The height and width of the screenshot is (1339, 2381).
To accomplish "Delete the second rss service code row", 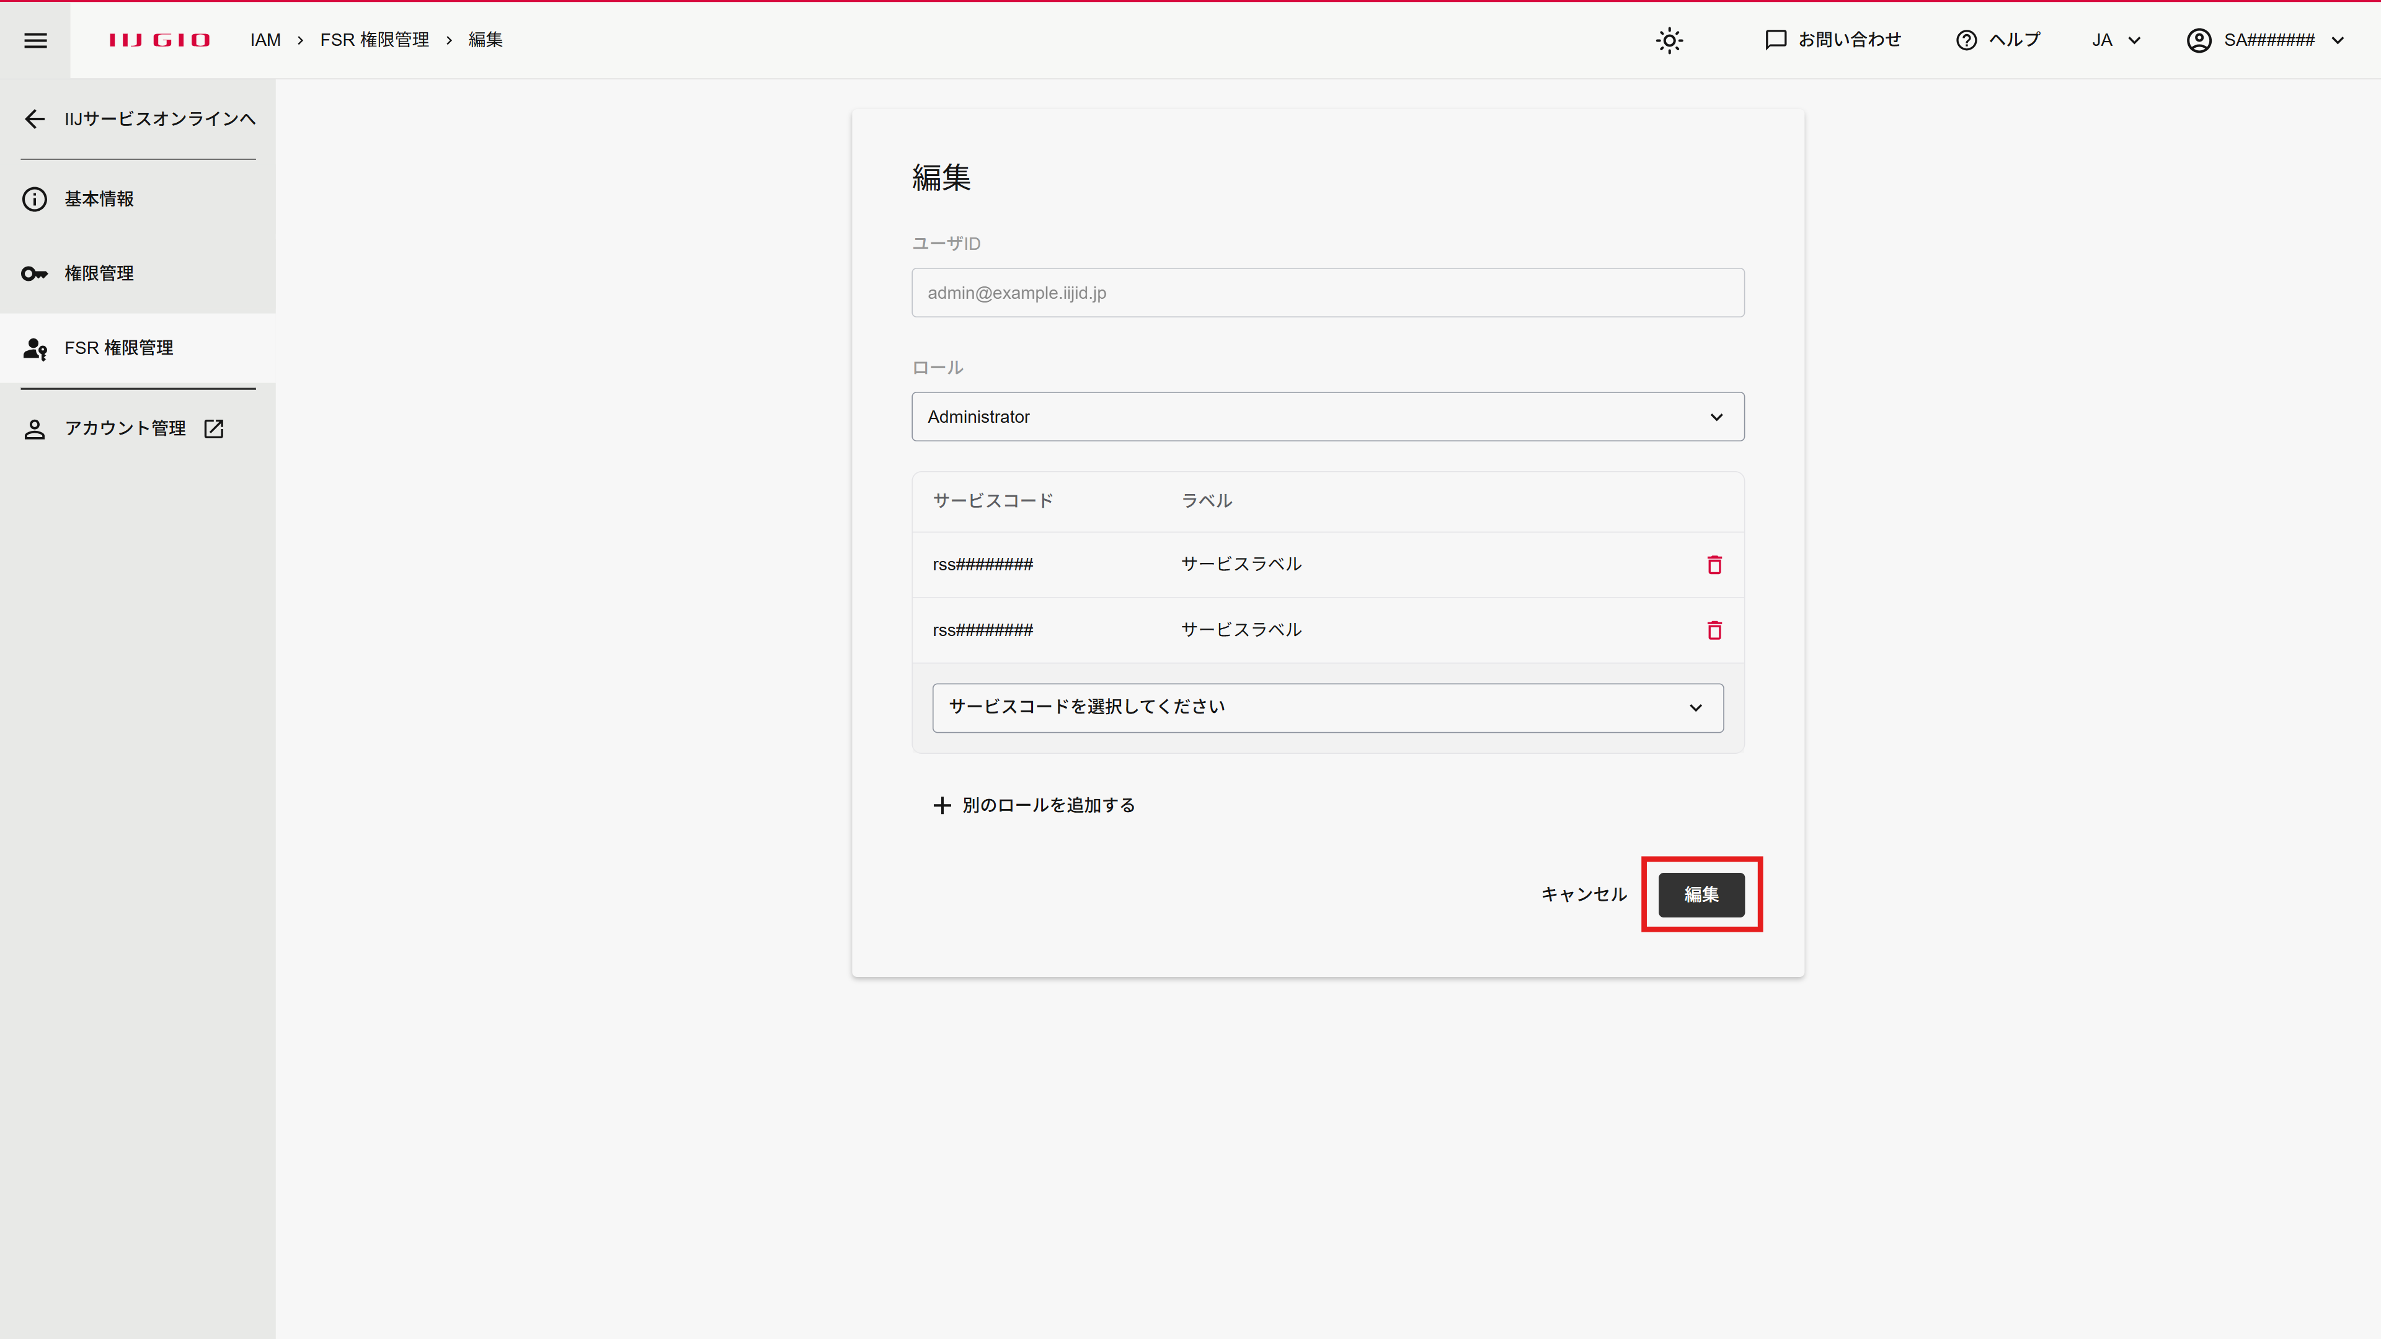I will [x=1714, y=630].
